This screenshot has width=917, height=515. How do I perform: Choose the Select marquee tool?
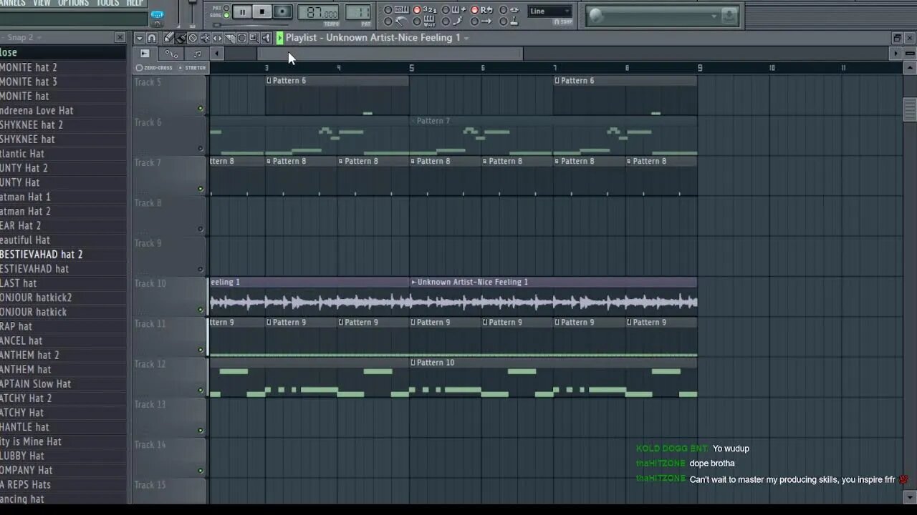pyautogui.click(x=241, y=38)
